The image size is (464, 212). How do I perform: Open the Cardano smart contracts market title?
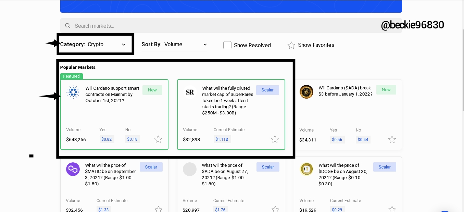(x=112, y=95)
